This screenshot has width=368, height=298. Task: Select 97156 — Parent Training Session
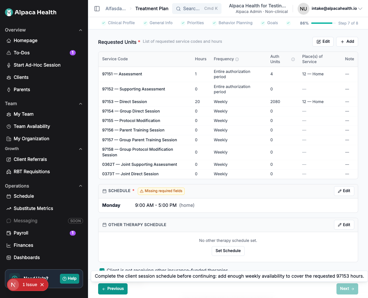click(228, 130)
